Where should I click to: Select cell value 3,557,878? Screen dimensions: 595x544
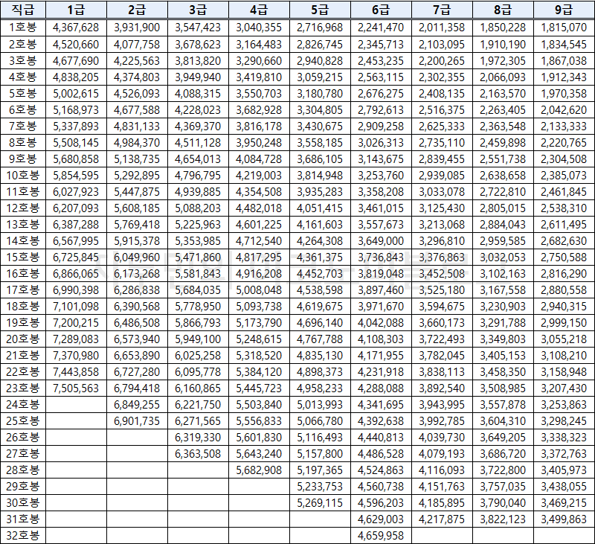(x=503, y=405)
